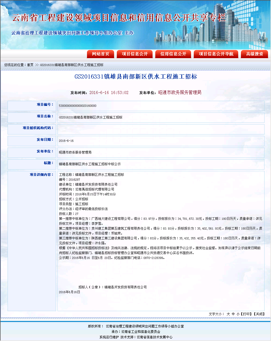The width and height of the screenshot is (271, 341).
Task: Click the line 项目类型：施工招标
Action: coord(73,204)
